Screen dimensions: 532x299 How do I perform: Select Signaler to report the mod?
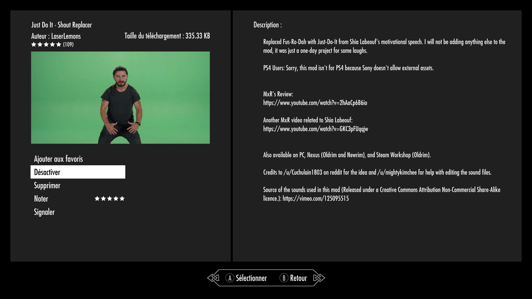pos(44,212)
